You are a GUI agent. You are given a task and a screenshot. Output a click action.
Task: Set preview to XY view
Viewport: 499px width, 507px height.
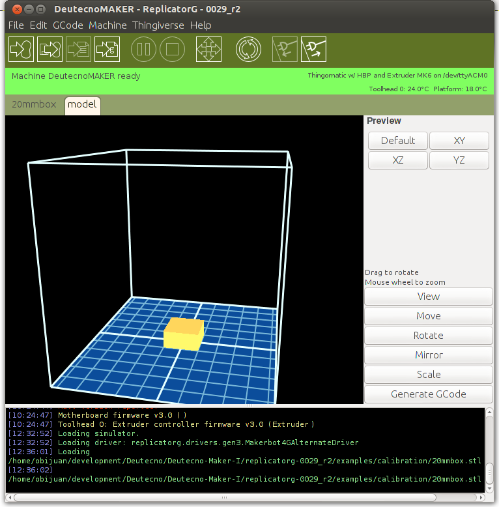click(x=459, y=141)
